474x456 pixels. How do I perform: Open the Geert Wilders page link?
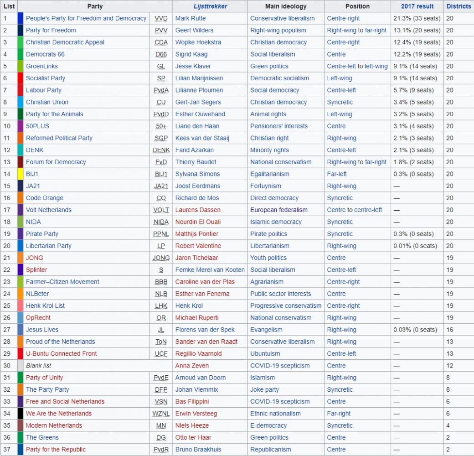pos(193,31)
